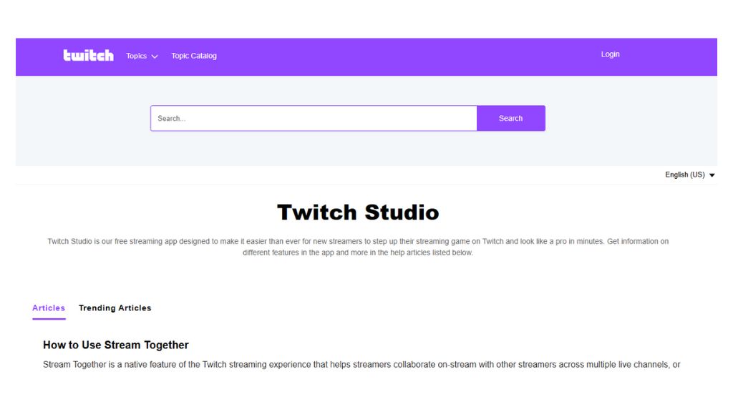Screen dimensions: 733x412
Task: Click the Twitch logo in the header
Action: click(x=88, y=56)
